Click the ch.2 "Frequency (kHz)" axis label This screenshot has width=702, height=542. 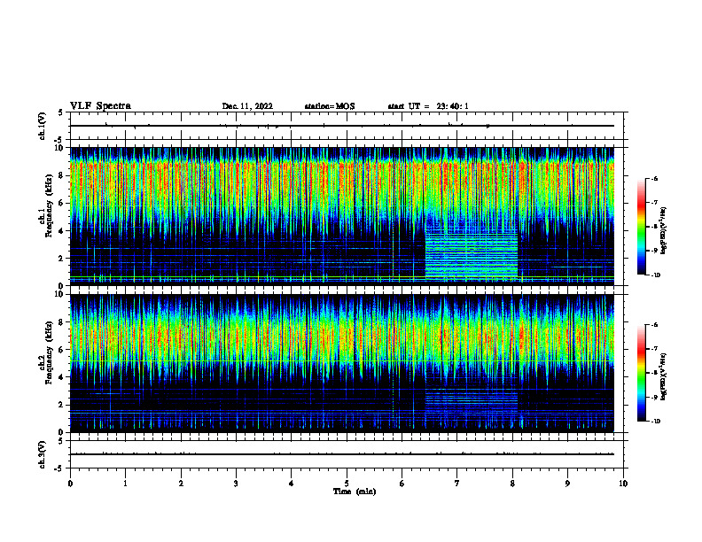49,352
